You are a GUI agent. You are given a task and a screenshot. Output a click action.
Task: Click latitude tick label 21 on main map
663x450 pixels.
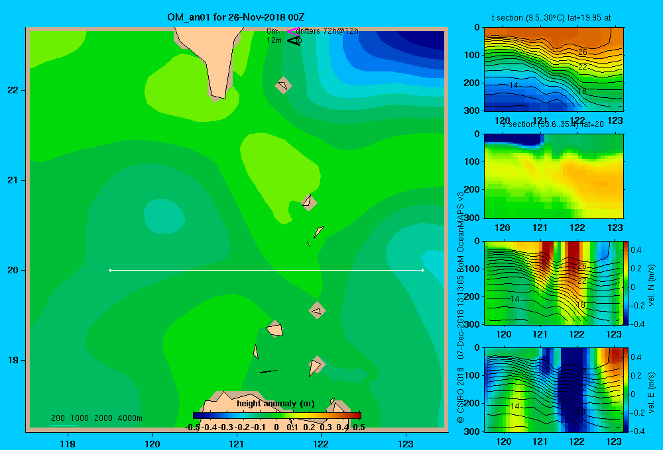pos(13,180)
